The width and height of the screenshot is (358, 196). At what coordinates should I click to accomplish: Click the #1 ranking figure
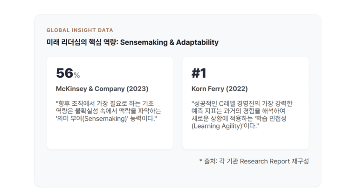pos(199,73)
